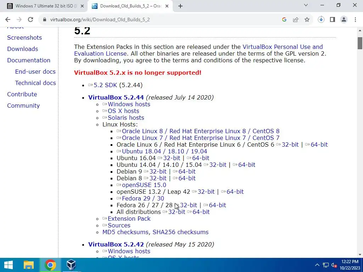Download openSUSE 15.0 package
Image resolution: width=363 pixels, height=272 pixels.
point(144,185)
